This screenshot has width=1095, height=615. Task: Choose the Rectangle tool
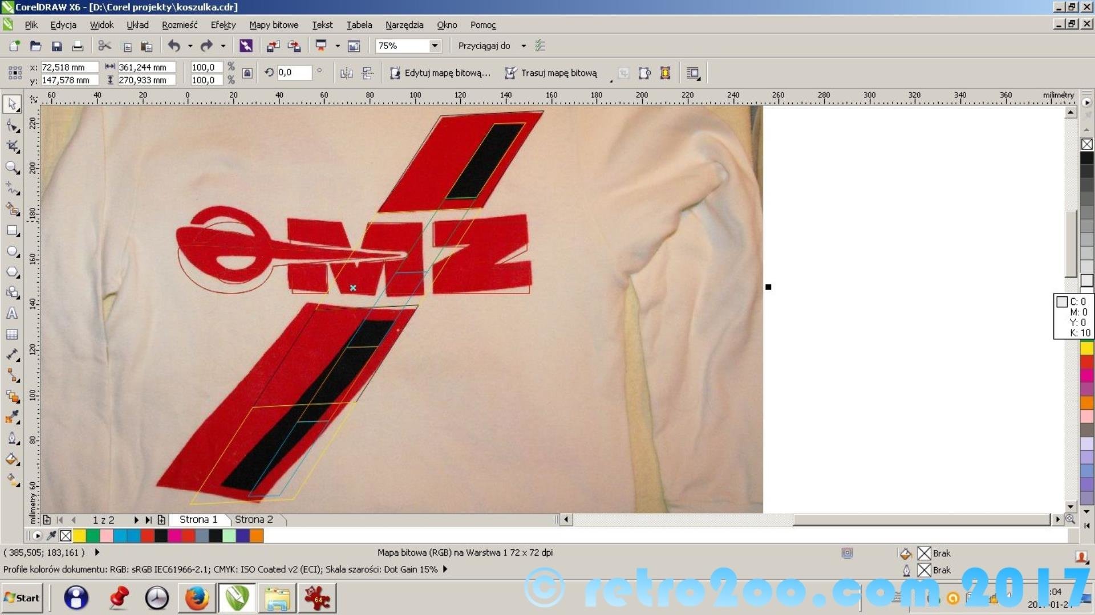pos(12,230)
